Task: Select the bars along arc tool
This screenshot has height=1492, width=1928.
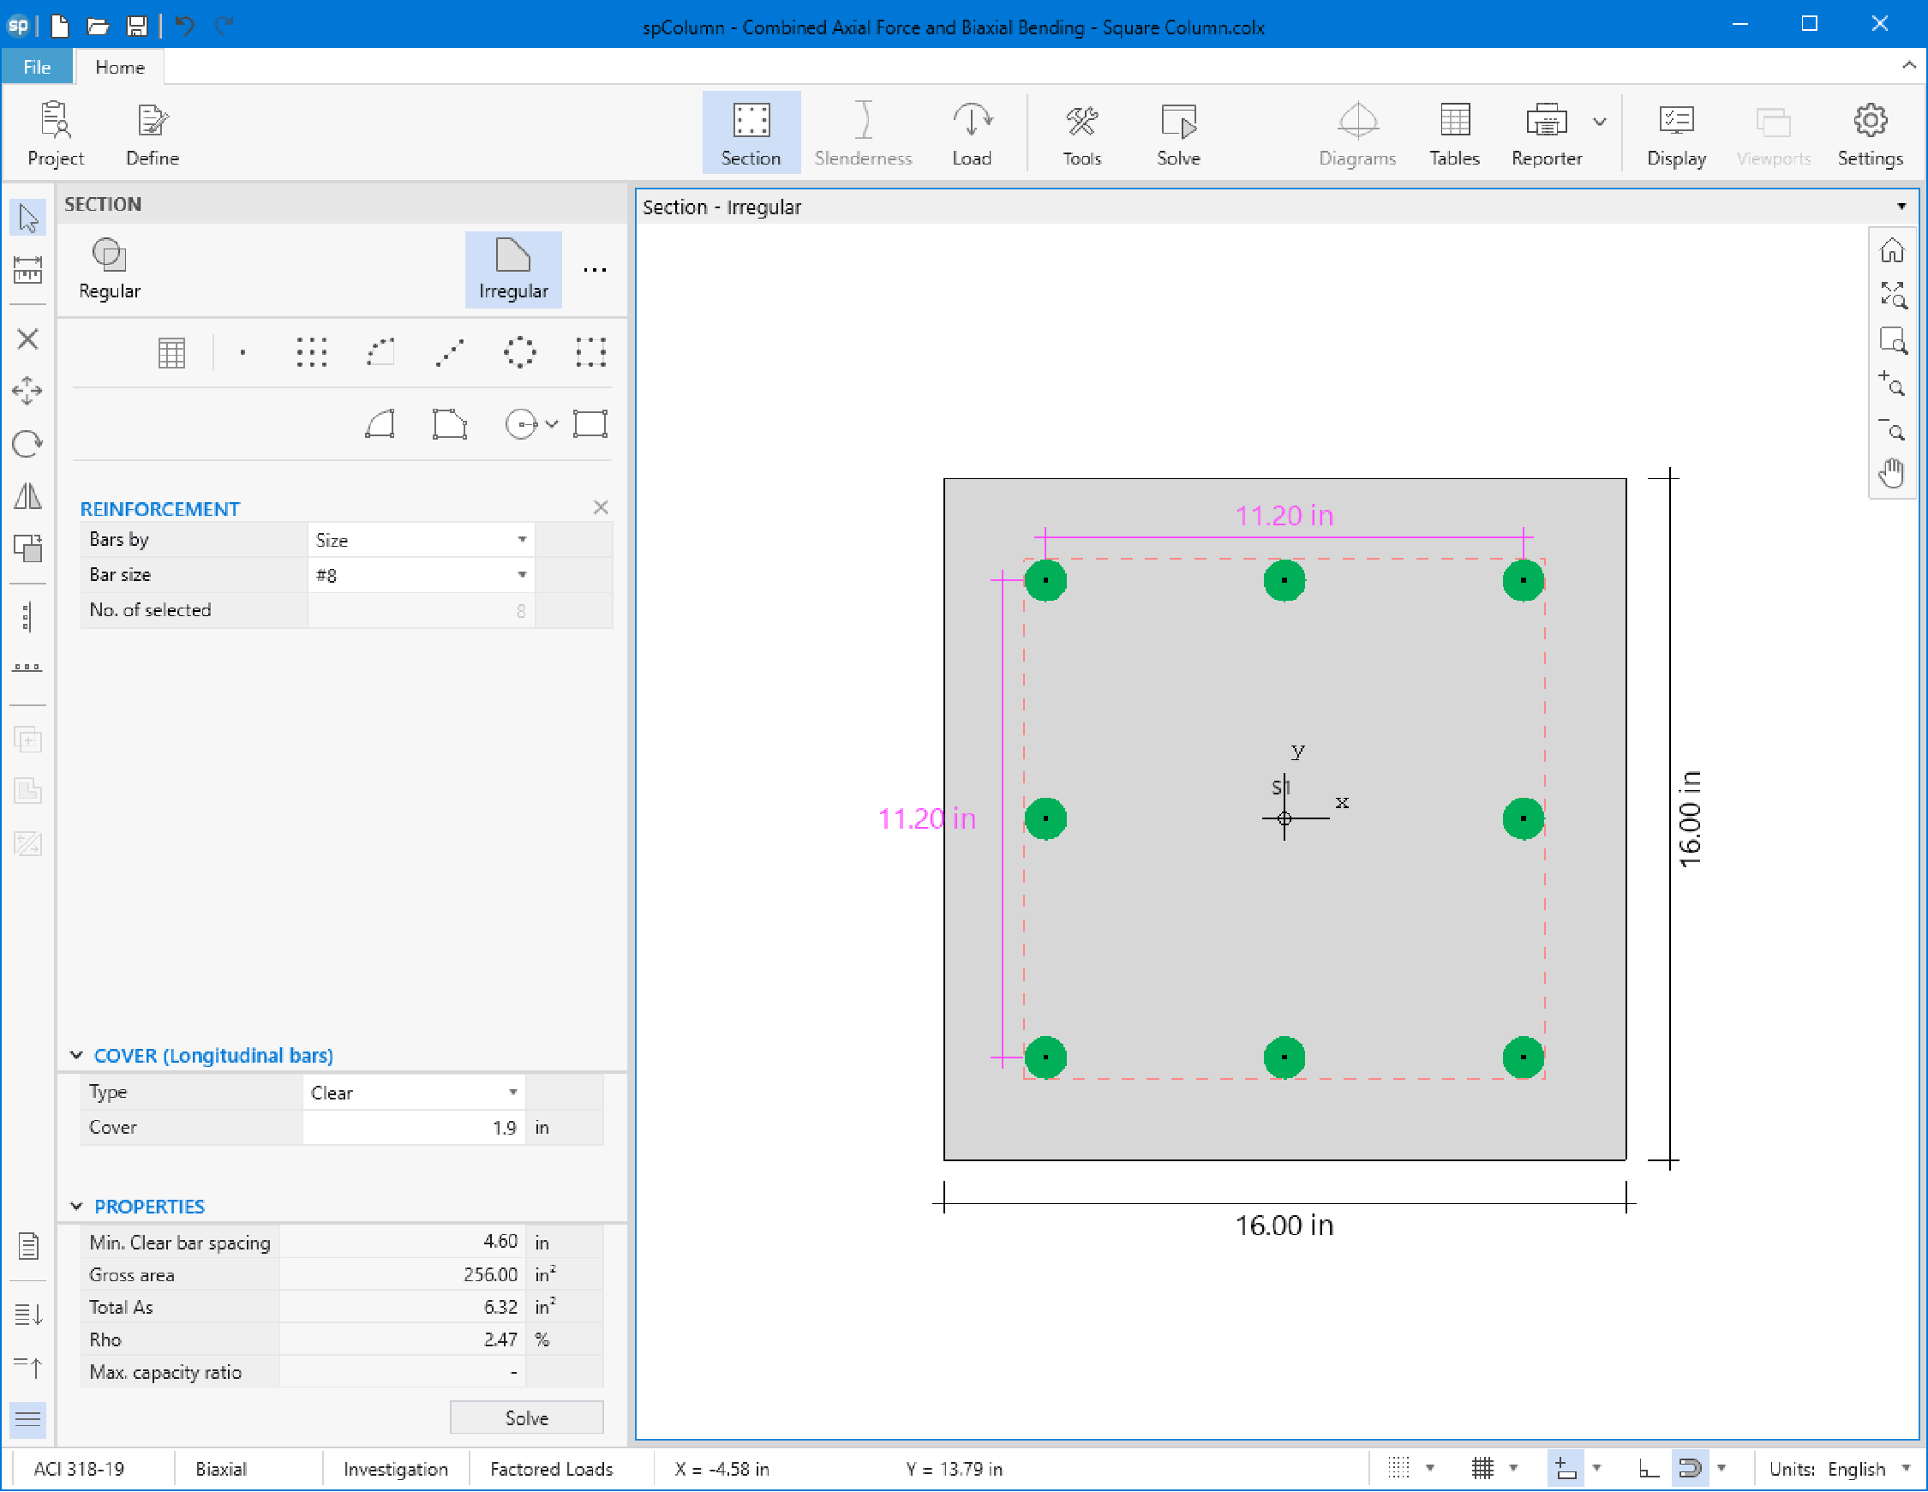Action: tap(380, 353)
